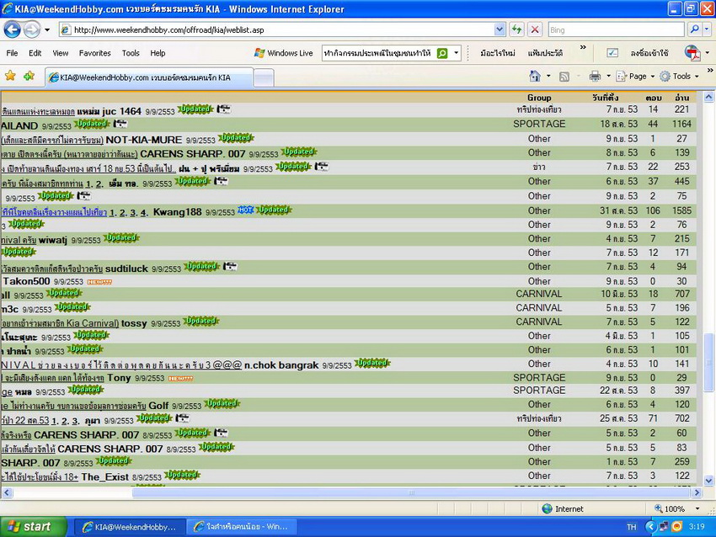Open the Favorites menu
The height and width of the screenshot is (537, 716).
pyautogui.click(x=94, y=53)
